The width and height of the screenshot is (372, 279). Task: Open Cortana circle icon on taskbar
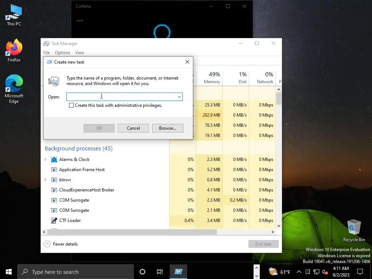(x=142, y=272)
